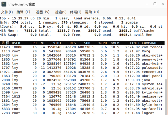Open the 帮助 (H) menu
Screen dimensions: 168x115
(x=92, y=12)
